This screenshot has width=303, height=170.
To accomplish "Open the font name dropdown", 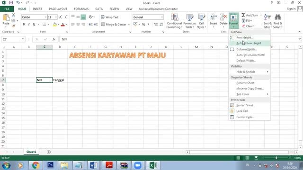I will click(46, 17).
